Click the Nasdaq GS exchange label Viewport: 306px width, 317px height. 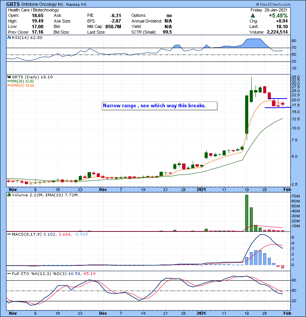click(x=76, y=5)
